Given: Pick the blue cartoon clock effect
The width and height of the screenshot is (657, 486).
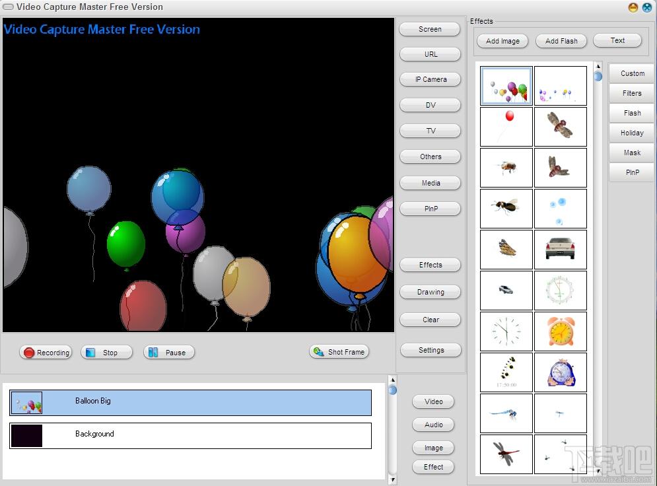Looking at the screenshot, I should tap(561, 372).
